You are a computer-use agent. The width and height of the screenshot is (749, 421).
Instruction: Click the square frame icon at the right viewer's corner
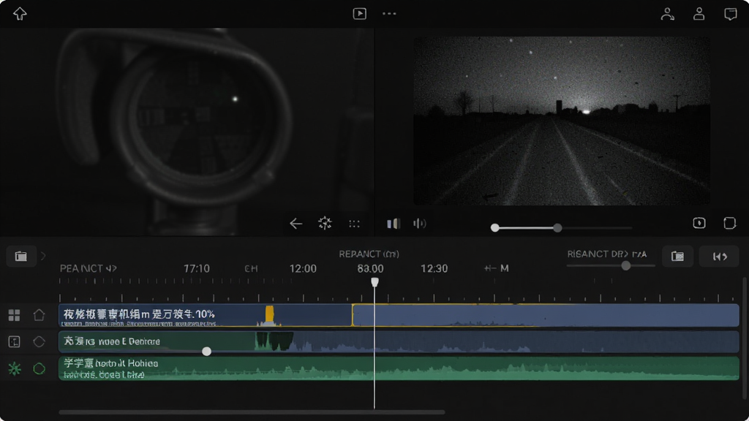(730, 223)
